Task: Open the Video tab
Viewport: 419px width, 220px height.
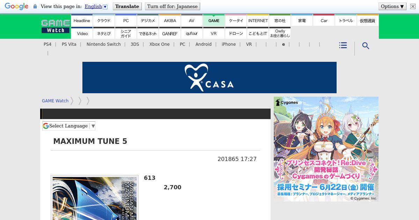Action: 82,34
